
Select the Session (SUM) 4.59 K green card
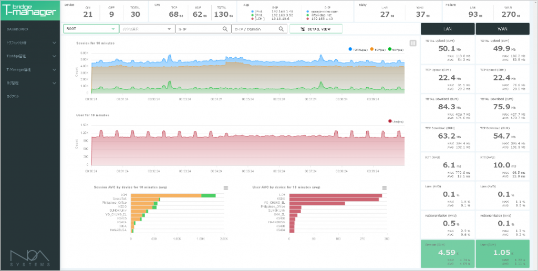point(448,254)
